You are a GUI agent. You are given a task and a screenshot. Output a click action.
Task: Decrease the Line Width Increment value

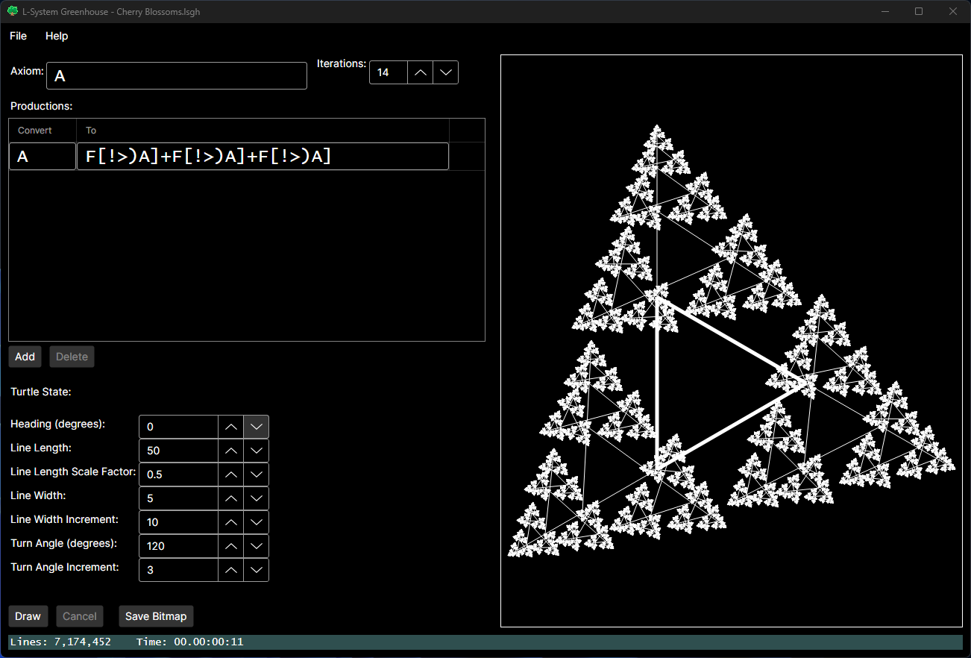(257, 522)
